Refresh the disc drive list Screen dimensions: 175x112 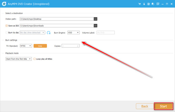49,33
